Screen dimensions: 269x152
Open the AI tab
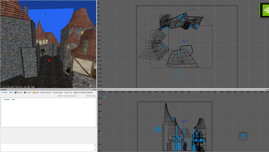[11, 92]
